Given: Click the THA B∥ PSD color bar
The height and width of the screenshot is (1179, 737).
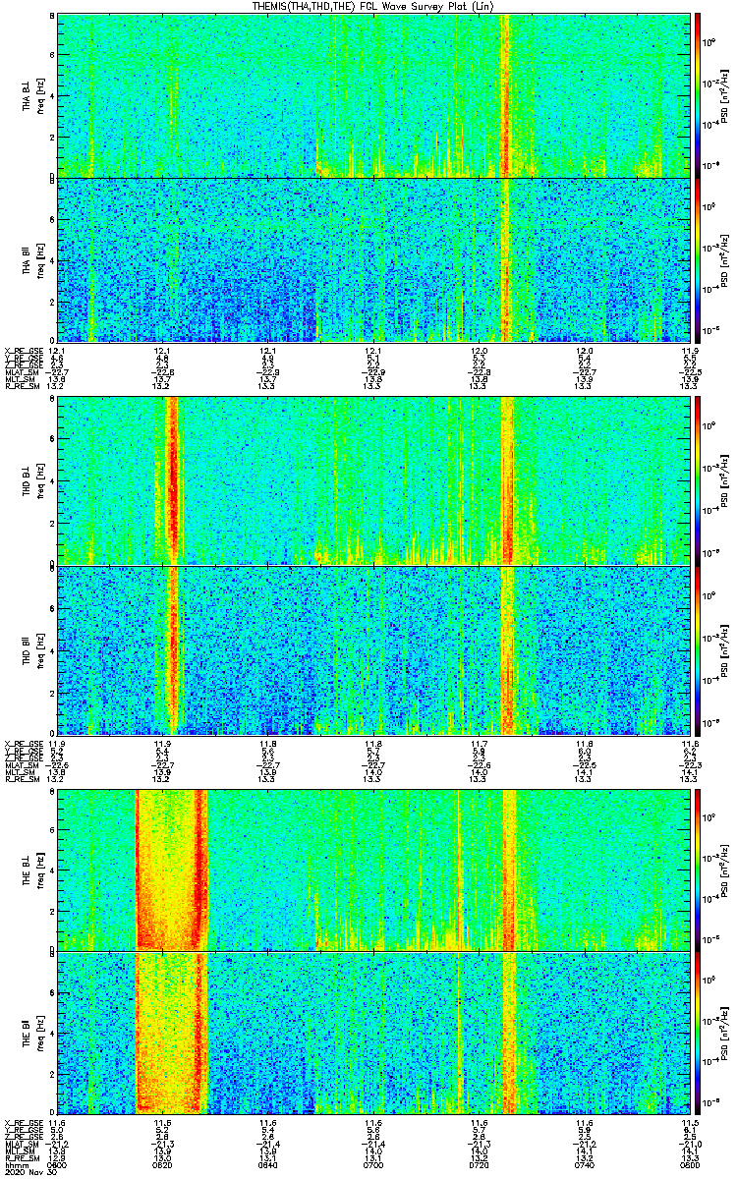Looking at the screenshot, I should pos(698,259).
